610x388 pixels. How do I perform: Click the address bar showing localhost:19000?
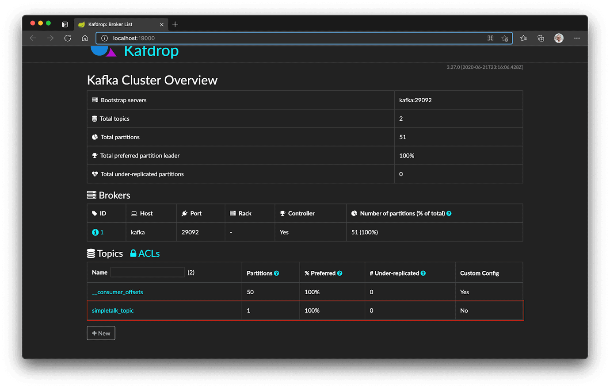(304, 38)
